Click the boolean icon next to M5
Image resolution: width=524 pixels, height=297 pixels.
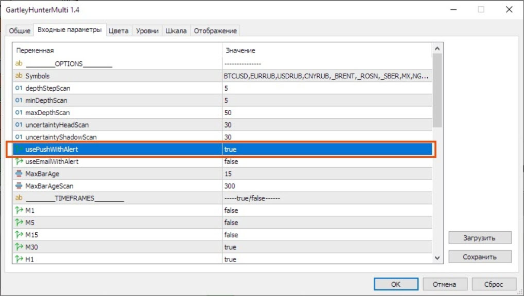click(x=19, y=222)
